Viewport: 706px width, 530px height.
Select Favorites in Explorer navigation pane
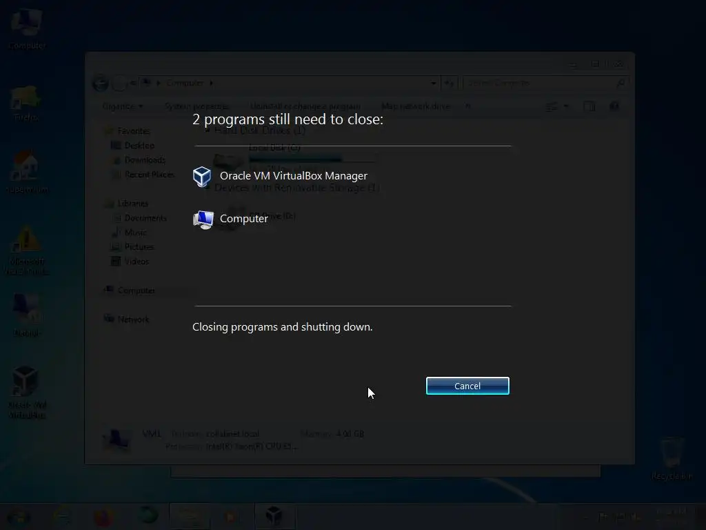point(133,131)
